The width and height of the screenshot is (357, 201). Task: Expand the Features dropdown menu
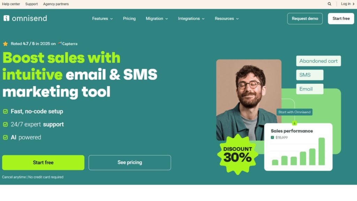(102, 19)
